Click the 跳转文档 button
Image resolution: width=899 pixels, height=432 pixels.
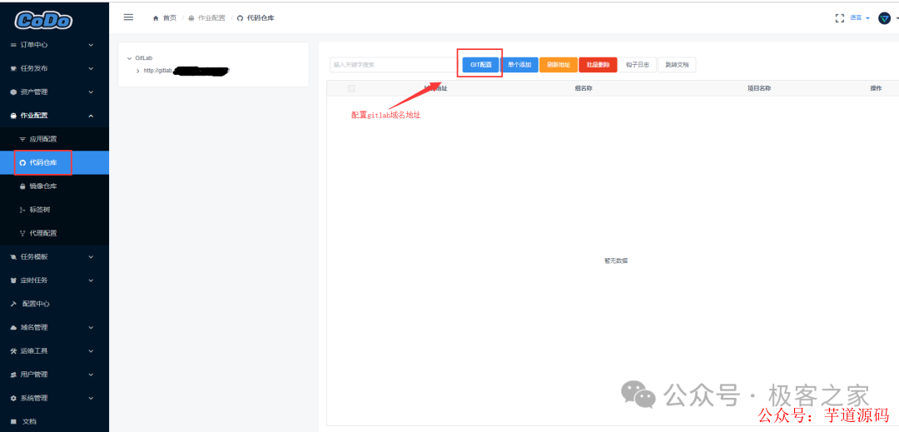[x=677, y=65]
